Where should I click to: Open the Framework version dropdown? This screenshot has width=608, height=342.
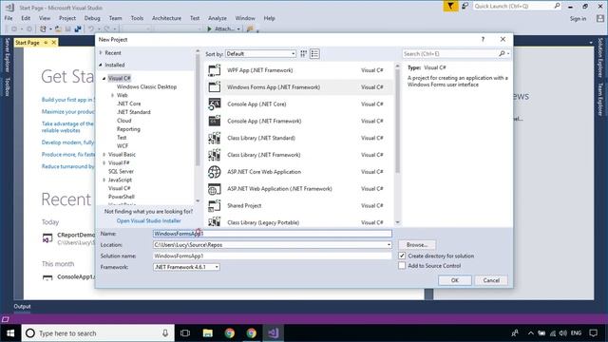coord(186,267)
